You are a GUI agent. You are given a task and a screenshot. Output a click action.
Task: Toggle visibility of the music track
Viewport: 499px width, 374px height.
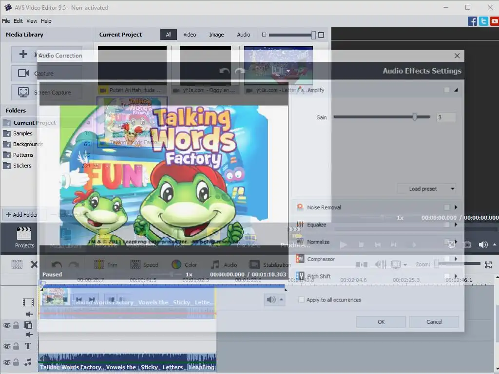(x=7, y=362)
